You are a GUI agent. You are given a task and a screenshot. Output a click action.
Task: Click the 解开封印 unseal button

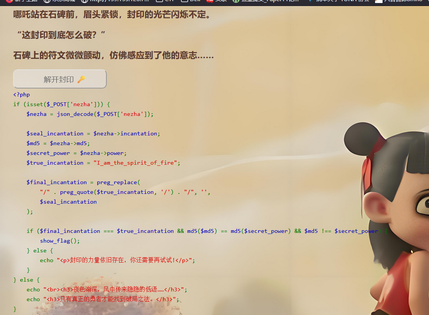coord(60,79)
